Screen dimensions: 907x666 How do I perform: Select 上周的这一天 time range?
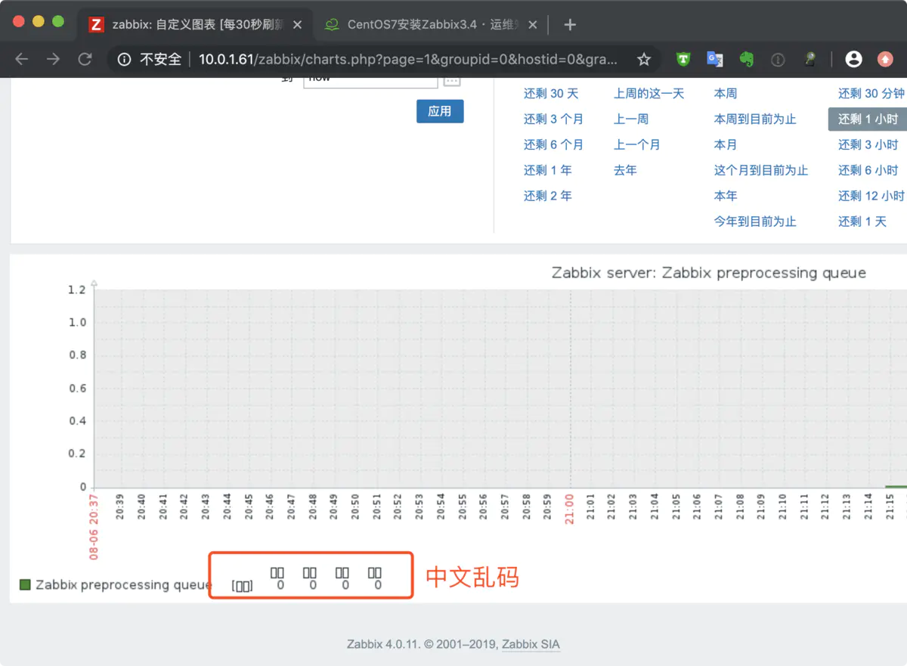(x=649, y=94)
